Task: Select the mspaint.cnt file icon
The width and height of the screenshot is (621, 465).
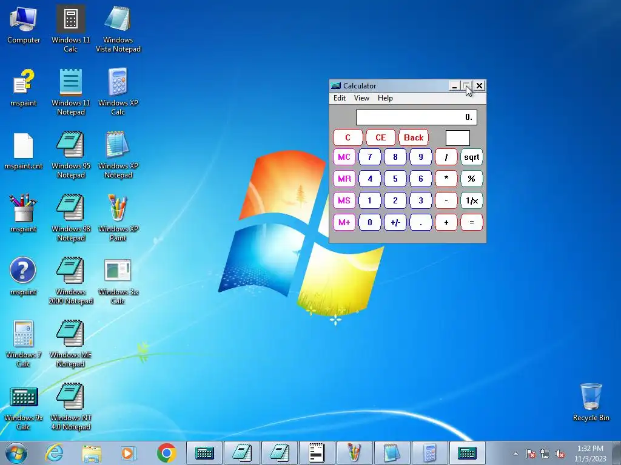Action: click(x=24, y=151)
